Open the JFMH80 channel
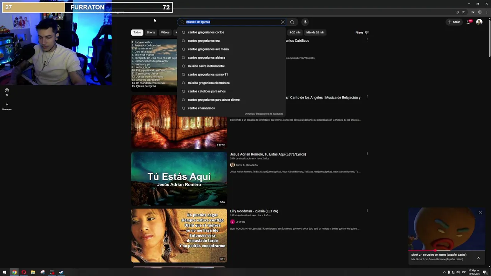The width and height of the screenshot is (491, 276). (x=241, y=222)
